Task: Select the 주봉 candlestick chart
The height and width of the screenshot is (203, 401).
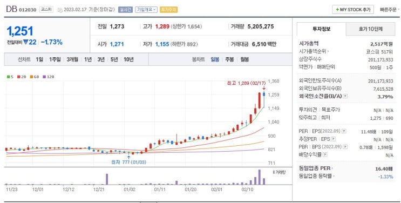Action: (229, 59)
